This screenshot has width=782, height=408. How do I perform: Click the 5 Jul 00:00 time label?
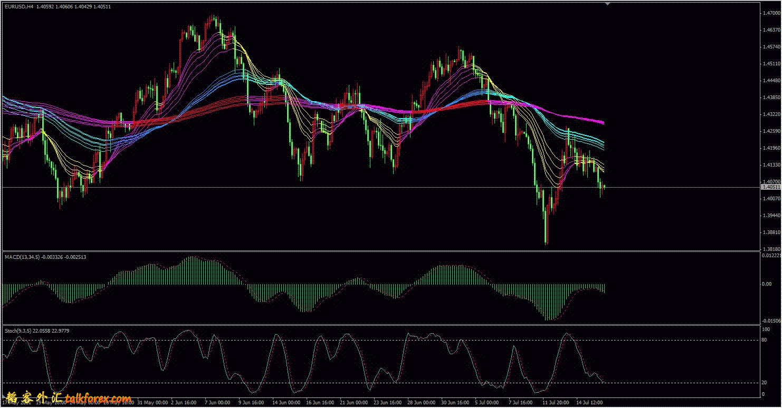pyautogui.click(x=488, y=402)
